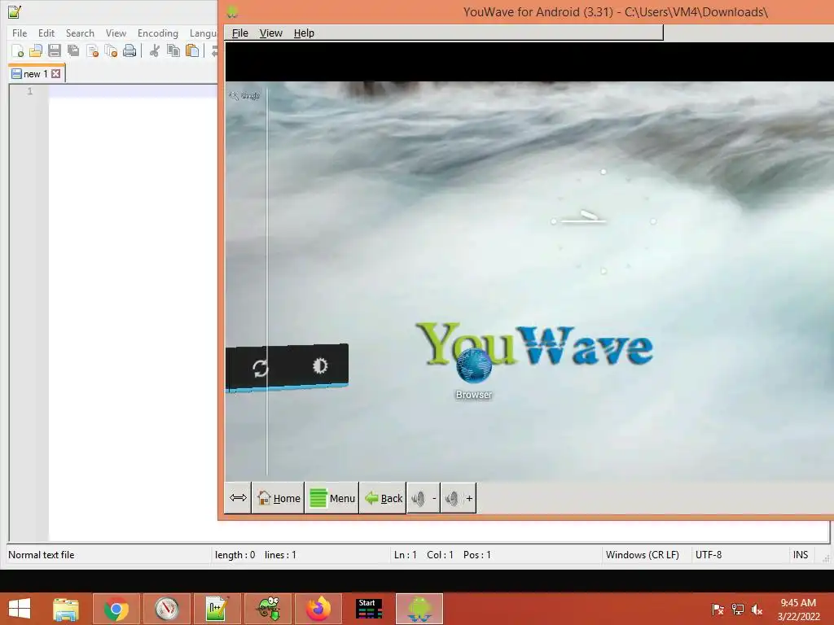The height and width of the screenshot is (625, 834).
Task: Click the Open file icon in Notepad++
Action: (x=36, y=51)
